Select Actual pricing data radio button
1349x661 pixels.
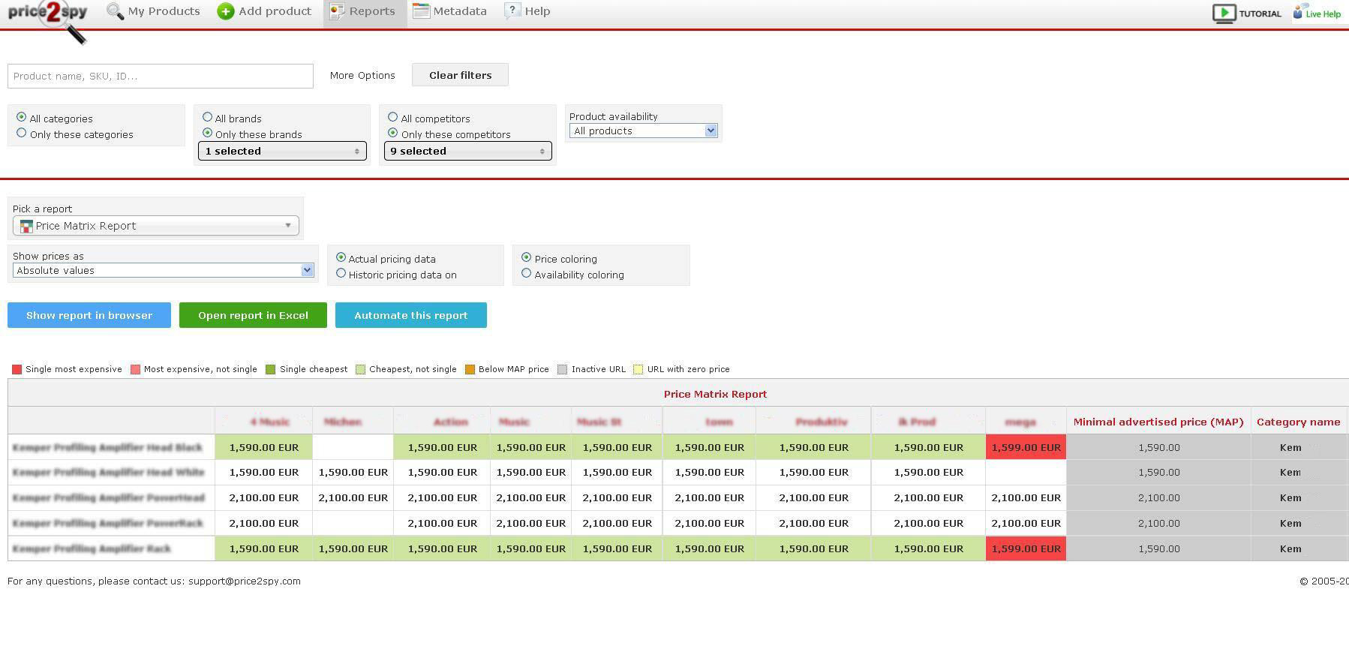341,257
